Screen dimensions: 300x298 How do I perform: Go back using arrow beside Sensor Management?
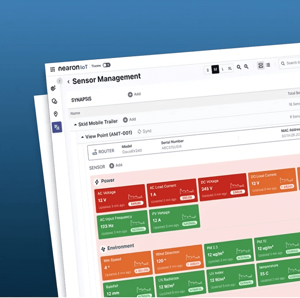point(68,82)
